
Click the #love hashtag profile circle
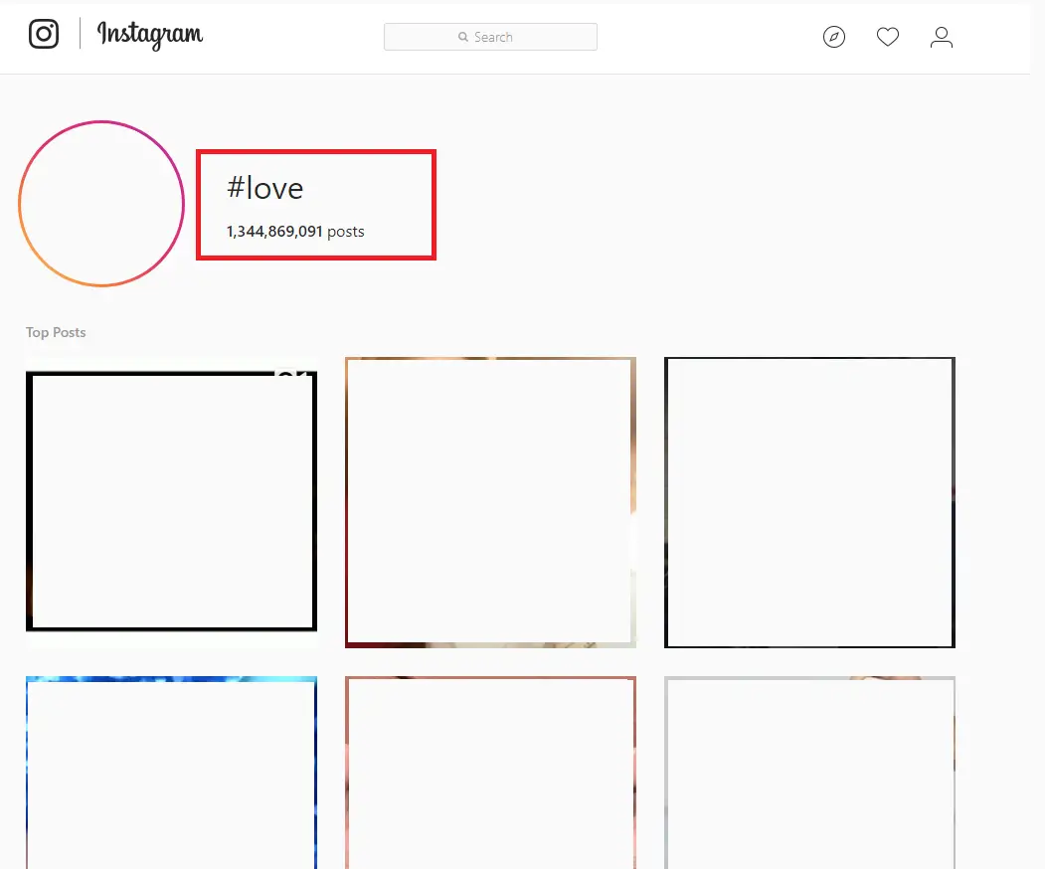click(101, 204)
